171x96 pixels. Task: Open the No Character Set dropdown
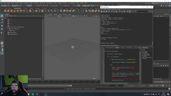point(131,86)
